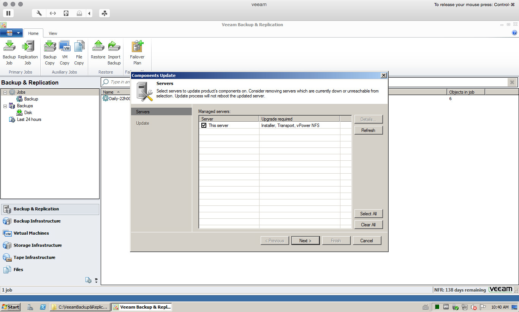This screenshot has width=519, height=312.
Task: Open the Backup Copy tool
Action: coord(50,47)
